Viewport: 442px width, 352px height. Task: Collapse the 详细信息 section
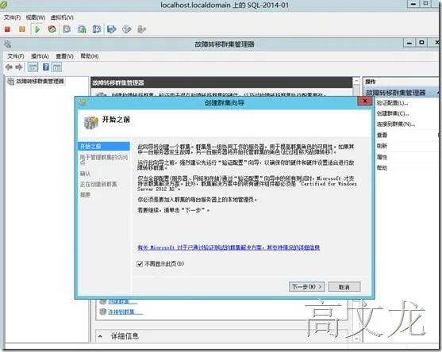click(100, 336)
